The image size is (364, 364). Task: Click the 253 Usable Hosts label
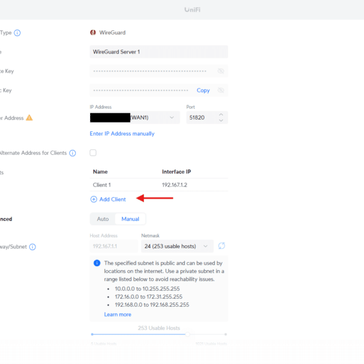(x=159, y=328)
